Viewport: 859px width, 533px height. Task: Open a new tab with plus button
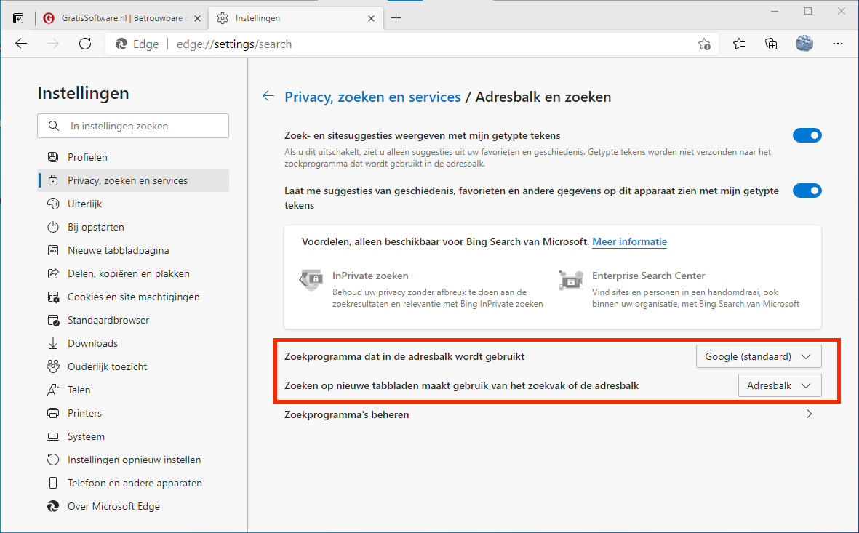coord(396,17)
